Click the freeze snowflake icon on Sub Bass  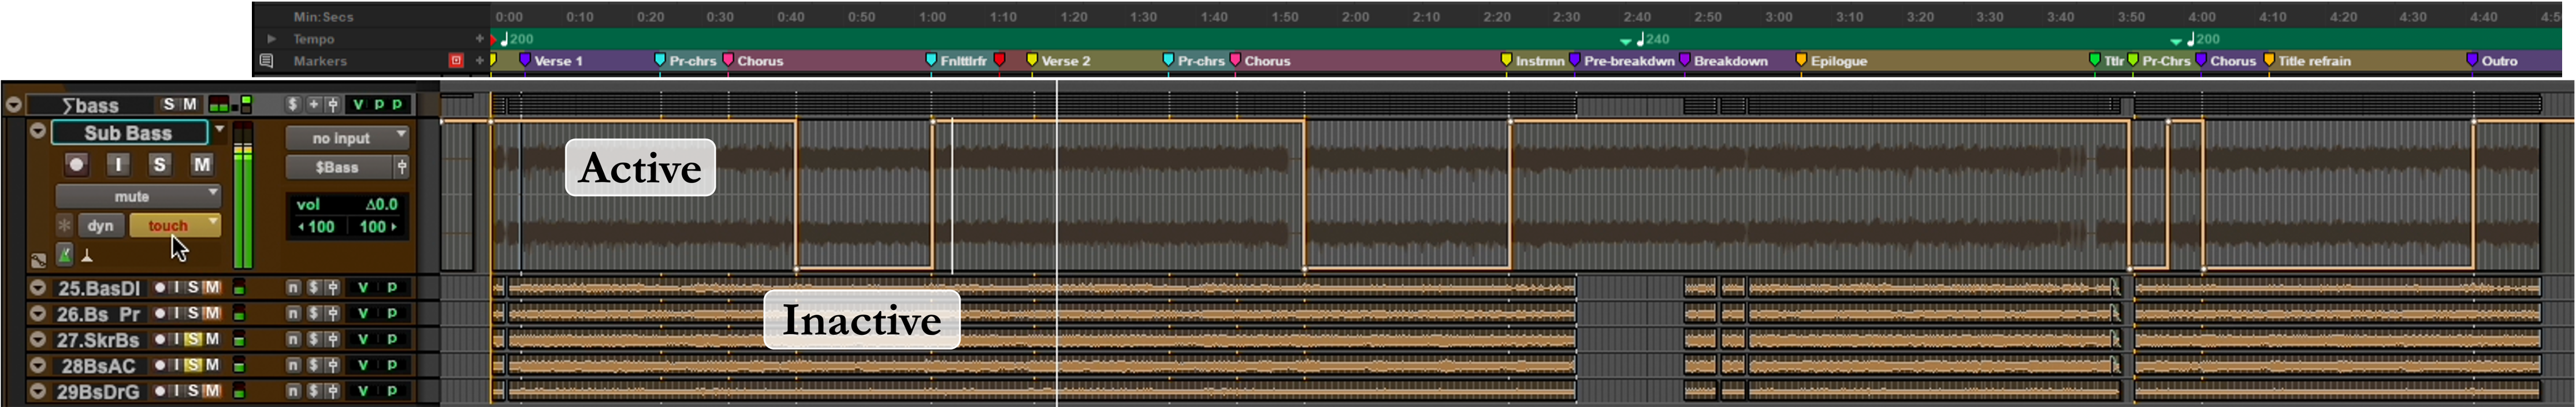coord(64,225)
